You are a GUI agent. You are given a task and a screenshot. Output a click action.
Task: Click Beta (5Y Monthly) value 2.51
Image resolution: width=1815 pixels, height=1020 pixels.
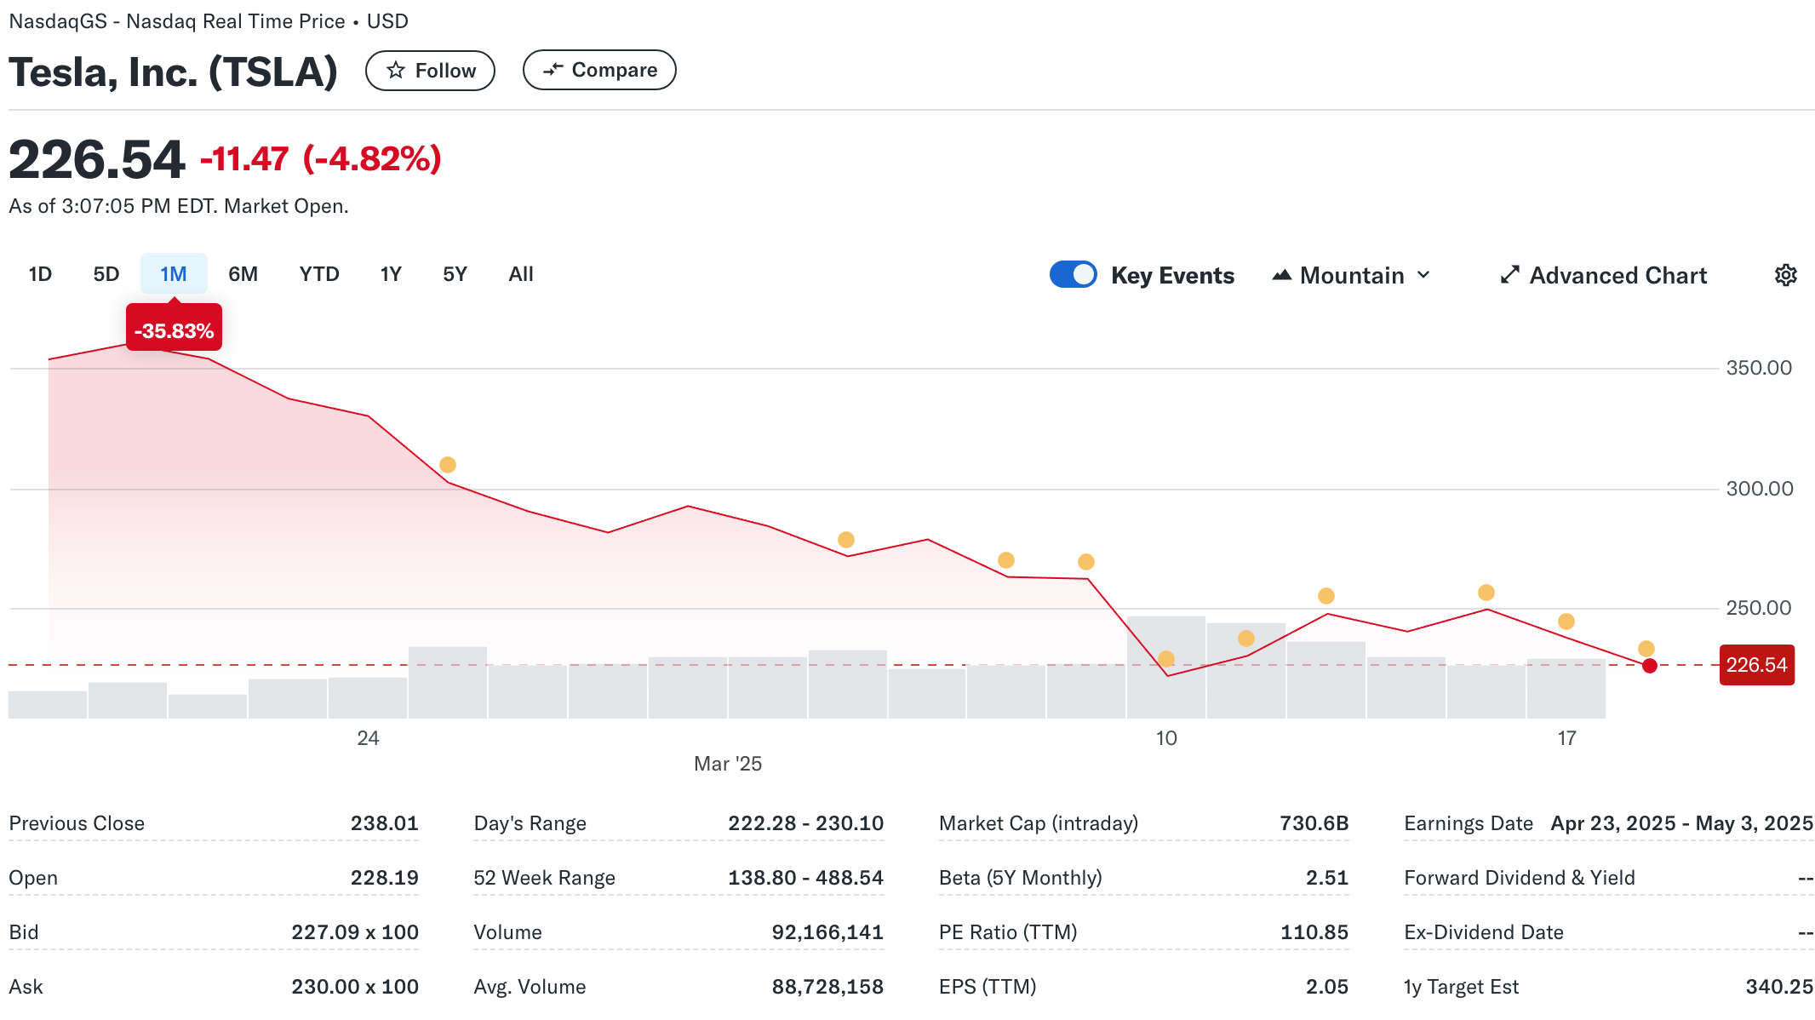click(1327, 878)
